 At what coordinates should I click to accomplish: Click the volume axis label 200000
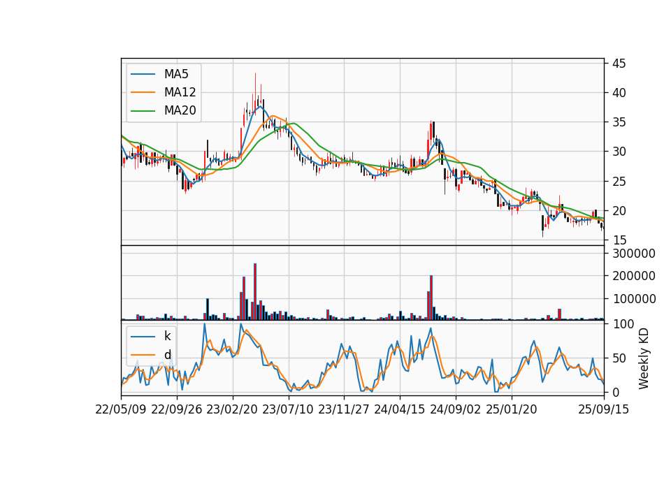click(634, 277)
